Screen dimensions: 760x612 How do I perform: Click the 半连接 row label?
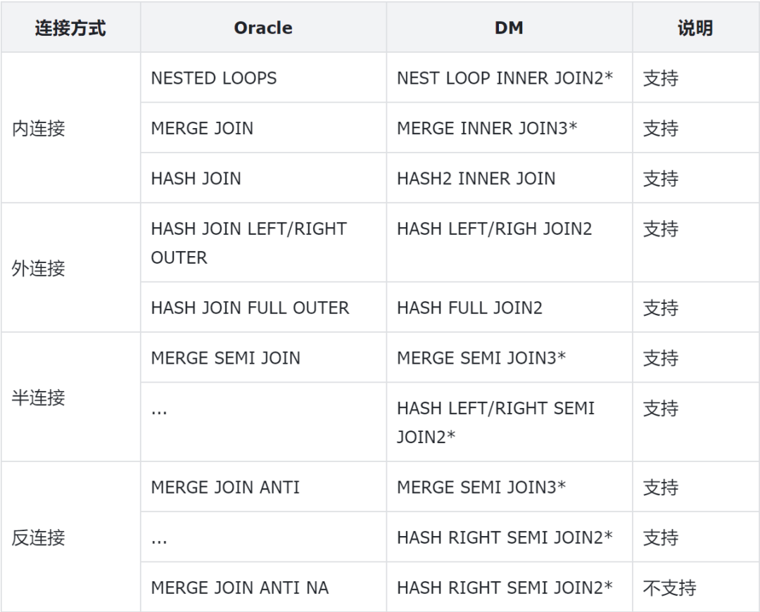(39, 397)
